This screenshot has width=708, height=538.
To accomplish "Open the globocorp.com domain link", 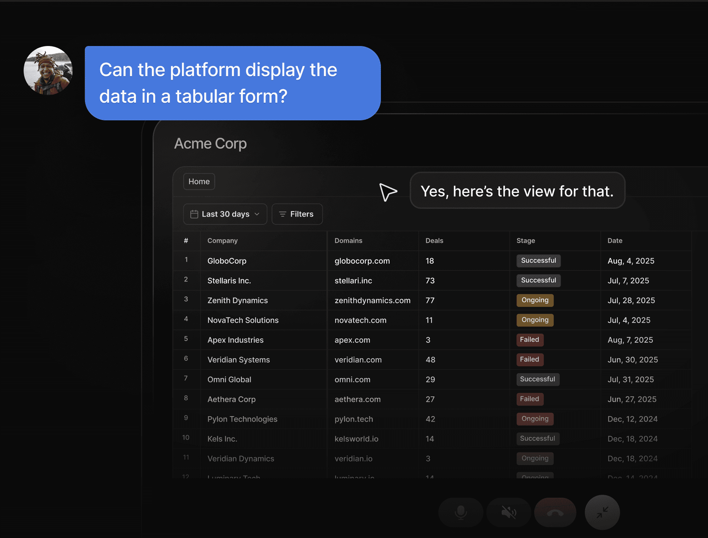I will [362, 261].
